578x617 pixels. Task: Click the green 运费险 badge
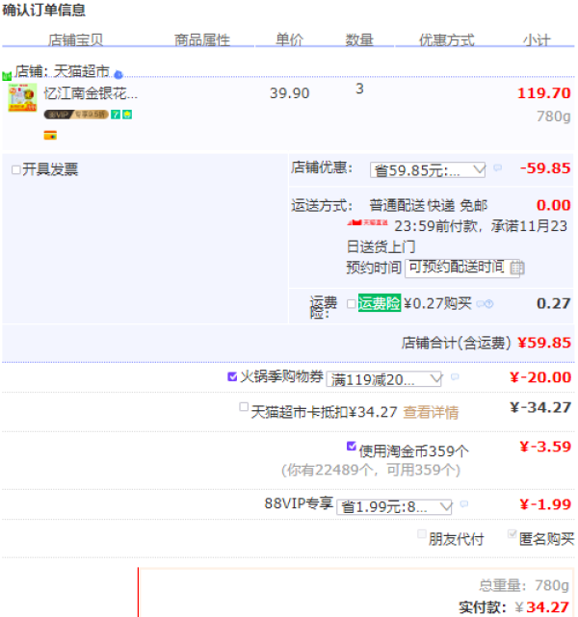(380, 303)
